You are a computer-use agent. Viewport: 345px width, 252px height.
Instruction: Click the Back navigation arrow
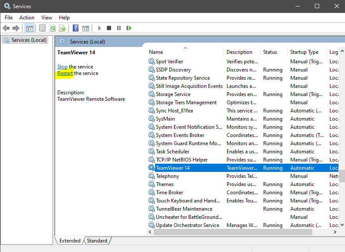[6, 28]
